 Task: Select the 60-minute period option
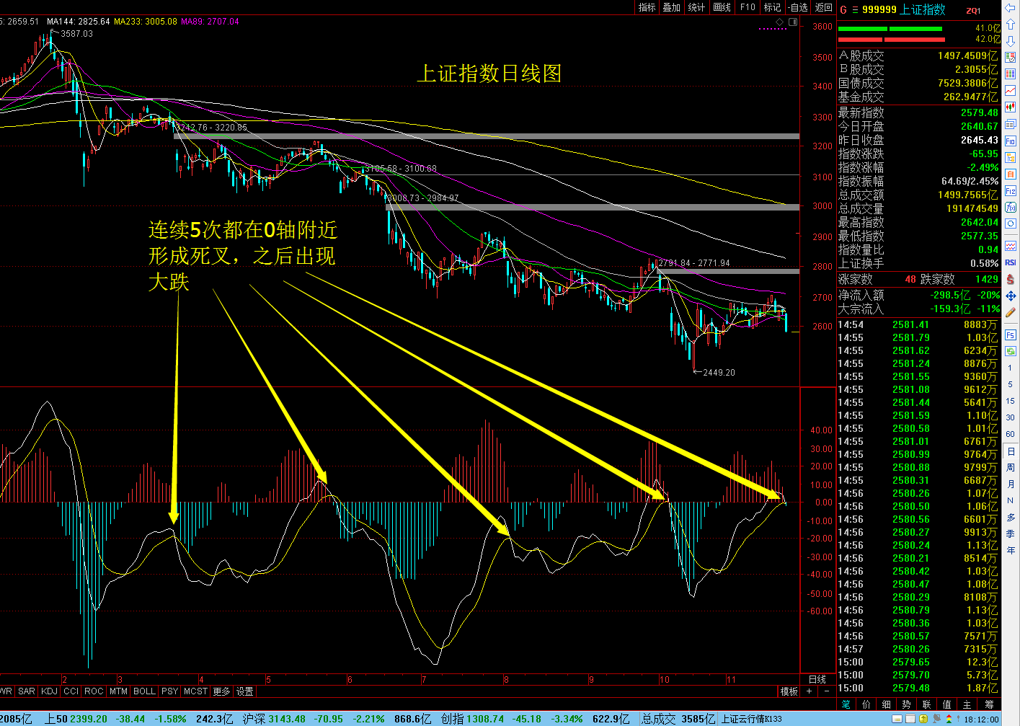tap(1011, 434)
